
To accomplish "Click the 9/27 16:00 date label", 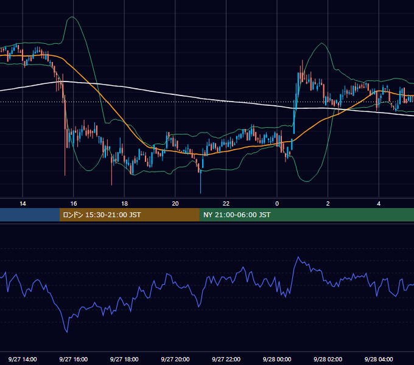I will (74, 359).
